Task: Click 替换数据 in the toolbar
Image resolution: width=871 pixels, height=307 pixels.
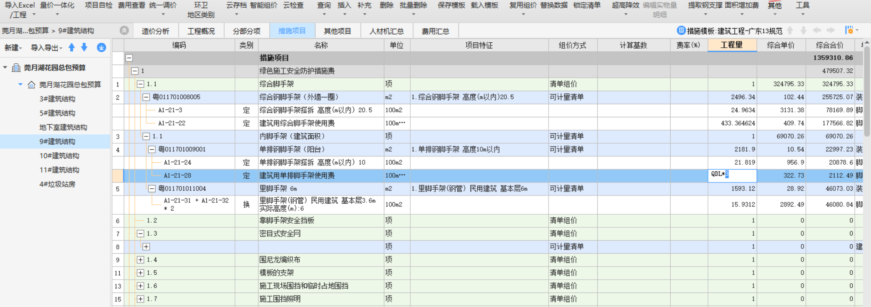Action: pos(554,5)
